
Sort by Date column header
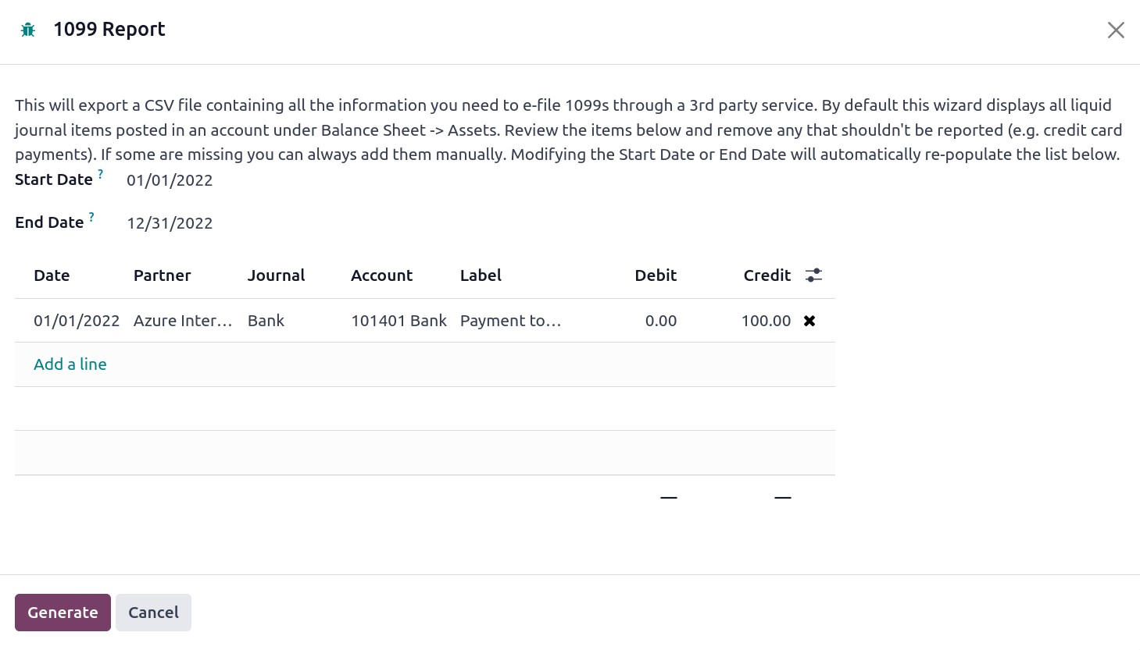pos(52,275)
